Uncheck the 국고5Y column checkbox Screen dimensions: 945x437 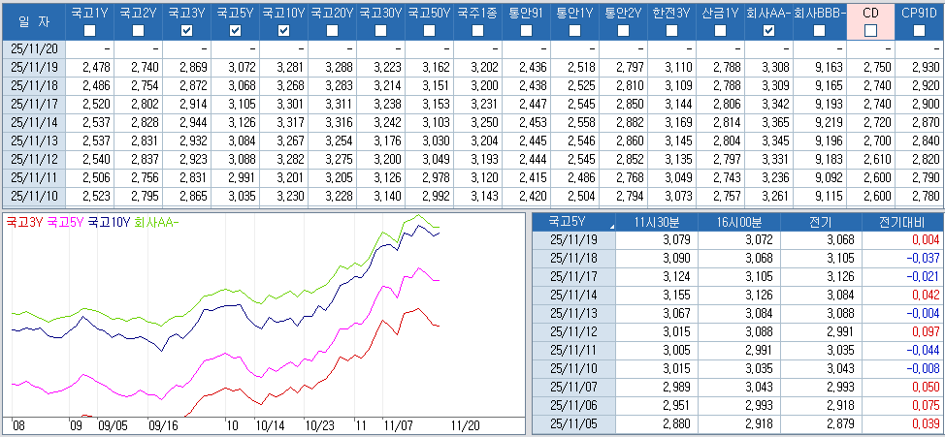click(235, 31)
